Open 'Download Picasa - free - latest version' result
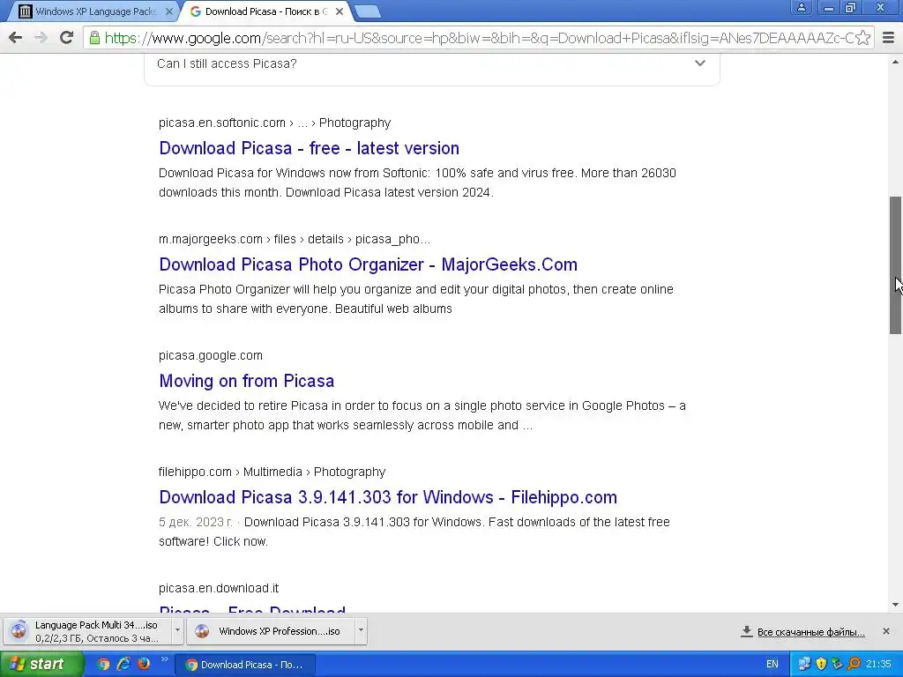 [309, 148]
